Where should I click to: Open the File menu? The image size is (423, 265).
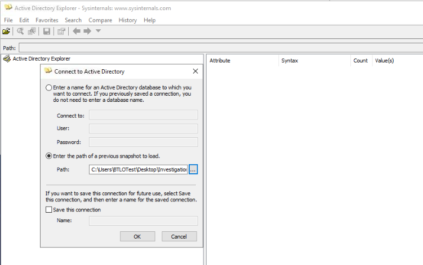pos(8,20)
